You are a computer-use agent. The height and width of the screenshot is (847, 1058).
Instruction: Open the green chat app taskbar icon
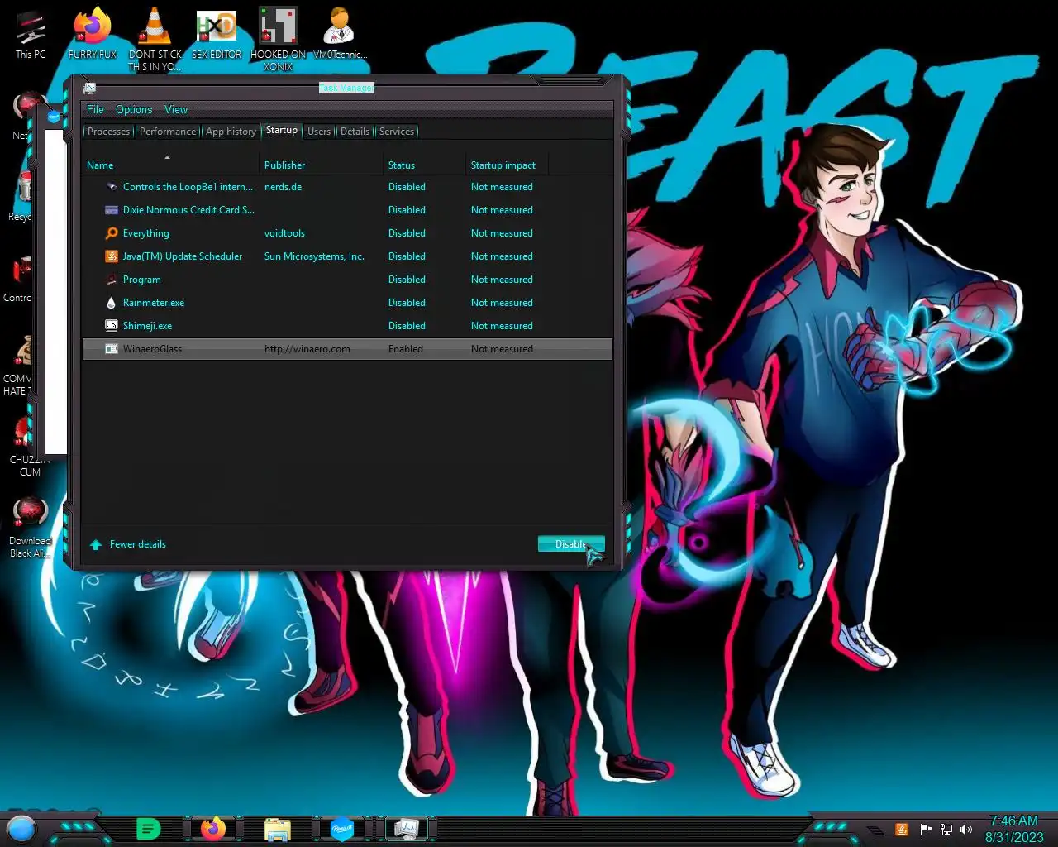(148, 828)
